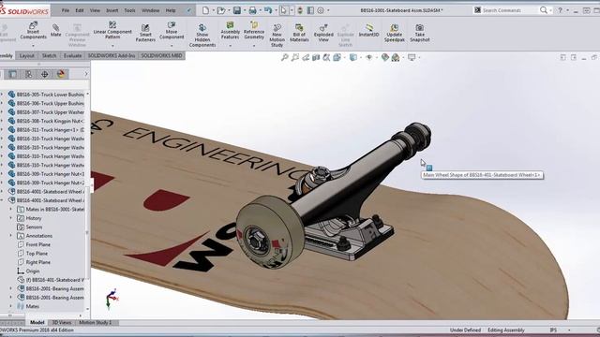
Task: Open the SOLIDWORKS MBD tab
Action: coord(161,56)
